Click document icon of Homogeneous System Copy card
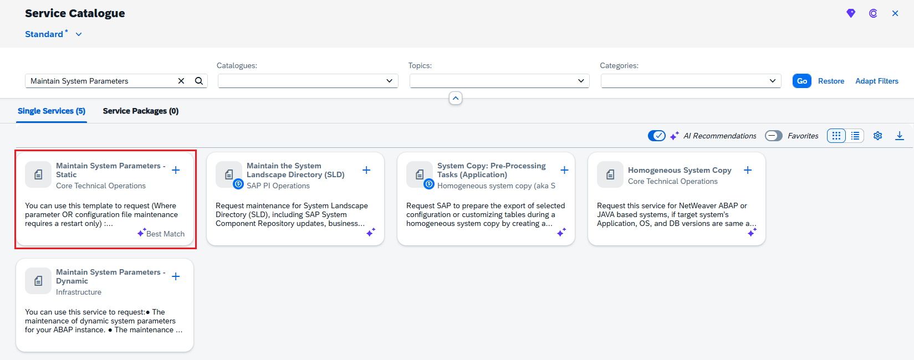The height and width of the screenshot is (360, 914). [610, 174]
